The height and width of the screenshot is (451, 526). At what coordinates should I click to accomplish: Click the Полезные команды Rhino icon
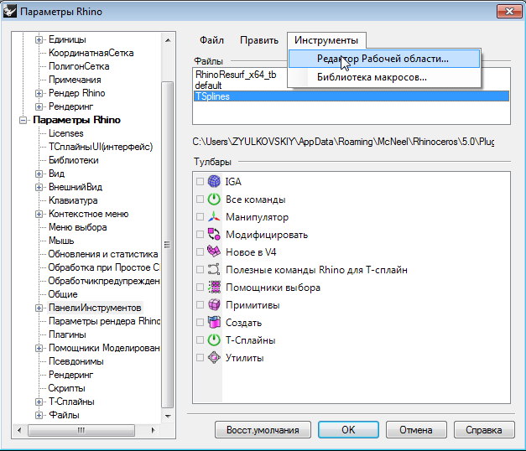214,270
